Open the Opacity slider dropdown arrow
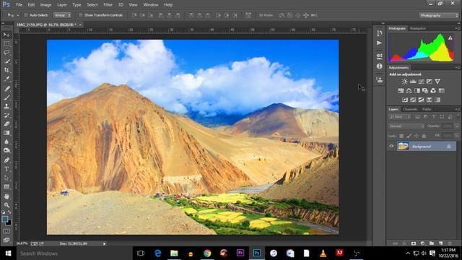This screenshot has width=462, height=260. 456,126
